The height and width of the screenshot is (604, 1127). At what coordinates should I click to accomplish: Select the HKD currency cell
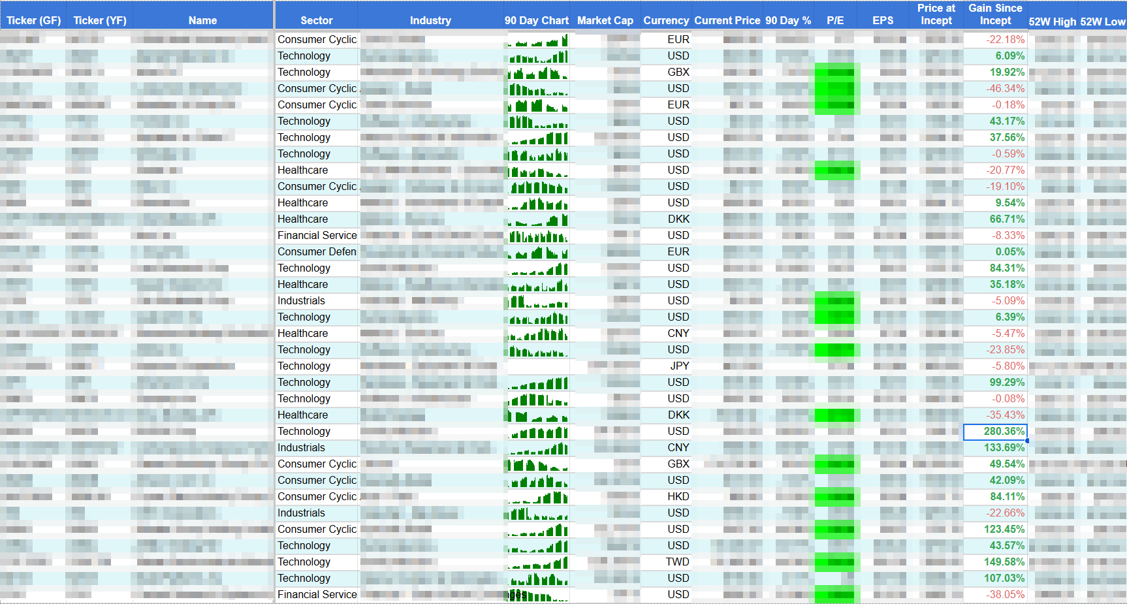(678, 497)
